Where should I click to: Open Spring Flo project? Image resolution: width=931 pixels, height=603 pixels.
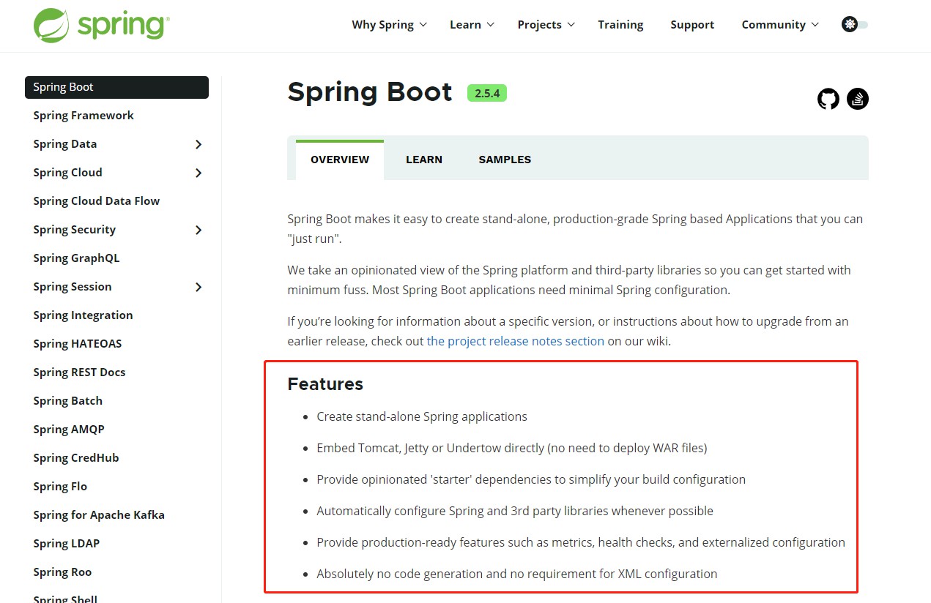[x=60, y=487]
